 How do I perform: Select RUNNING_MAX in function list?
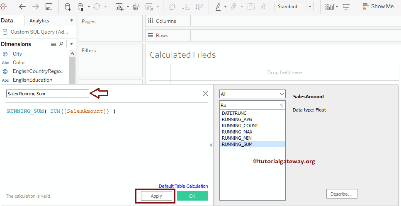click(x=253, y=132)
